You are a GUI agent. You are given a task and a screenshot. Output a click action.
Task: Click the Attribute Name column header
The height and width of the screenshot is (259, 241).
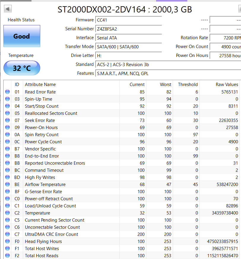click(71, 85)
